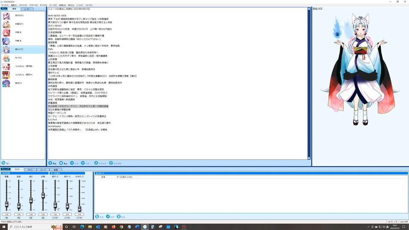Open the フレーズ tuning tab
The width and height of the screenshot is (409, 230).
(x=43, y=170)
